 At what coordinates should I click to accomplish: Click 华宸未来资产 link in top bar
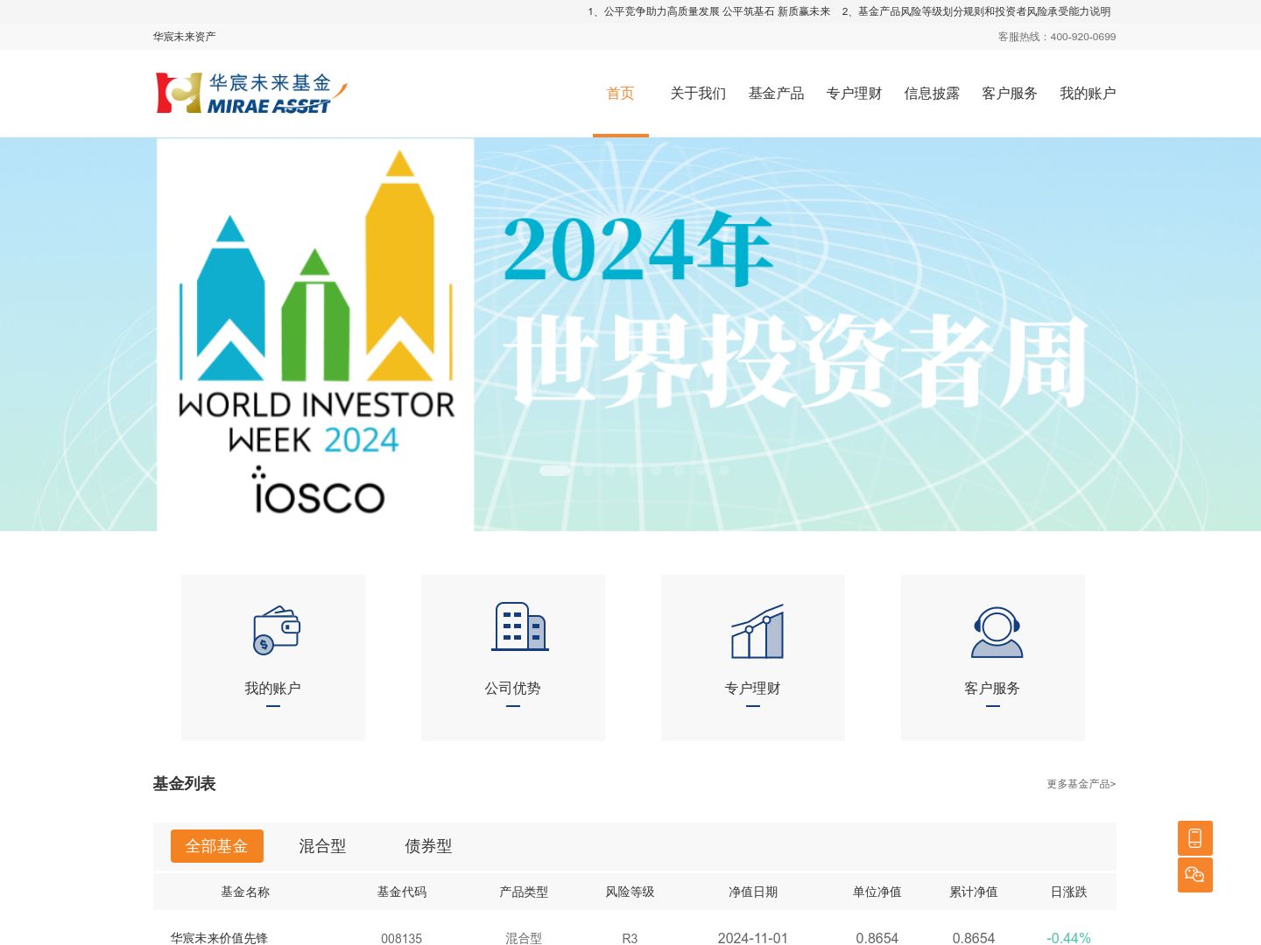point(185,37)
